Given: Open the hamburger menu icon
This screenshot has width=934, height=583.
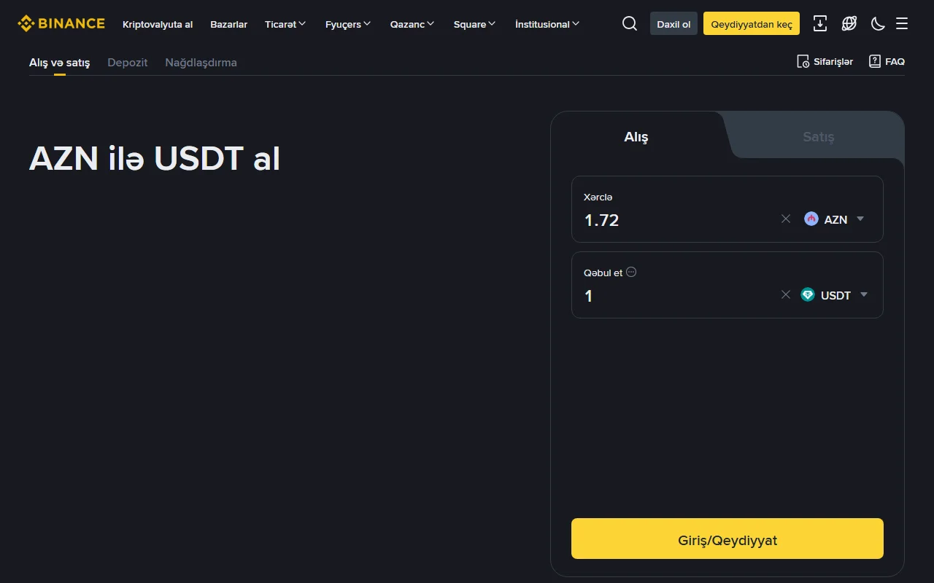Looking at the screenshot, I should click(902, 24).
